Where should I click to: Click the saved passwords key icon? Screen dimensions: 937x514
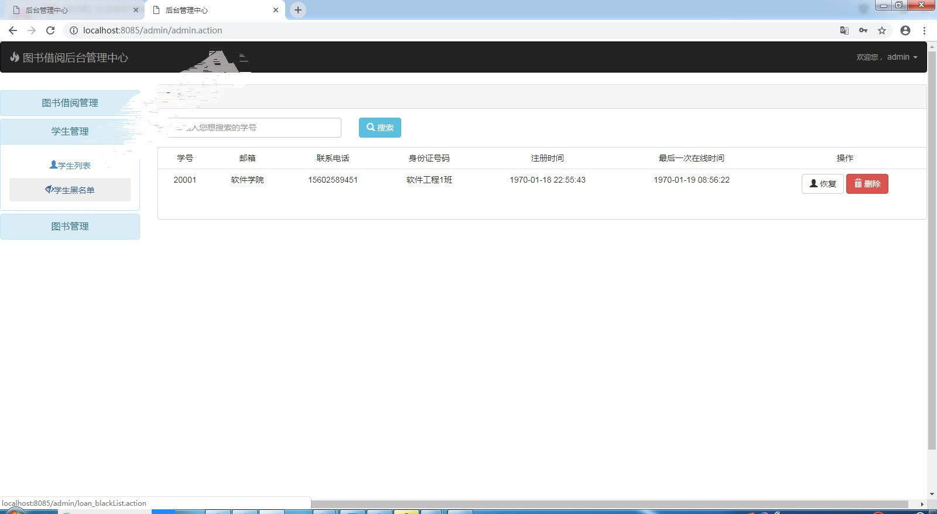point(863,30)
